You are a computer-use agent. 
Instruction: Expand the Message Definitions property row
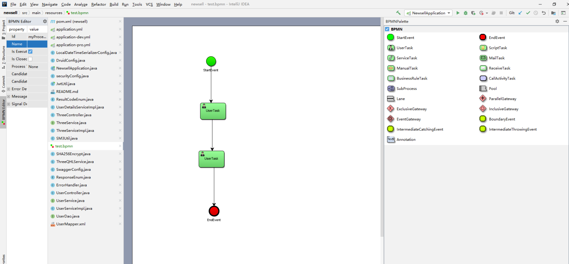point(9,97)
